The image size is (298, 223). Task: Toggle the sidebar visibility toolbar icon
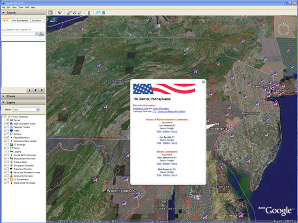pos(50,12)
